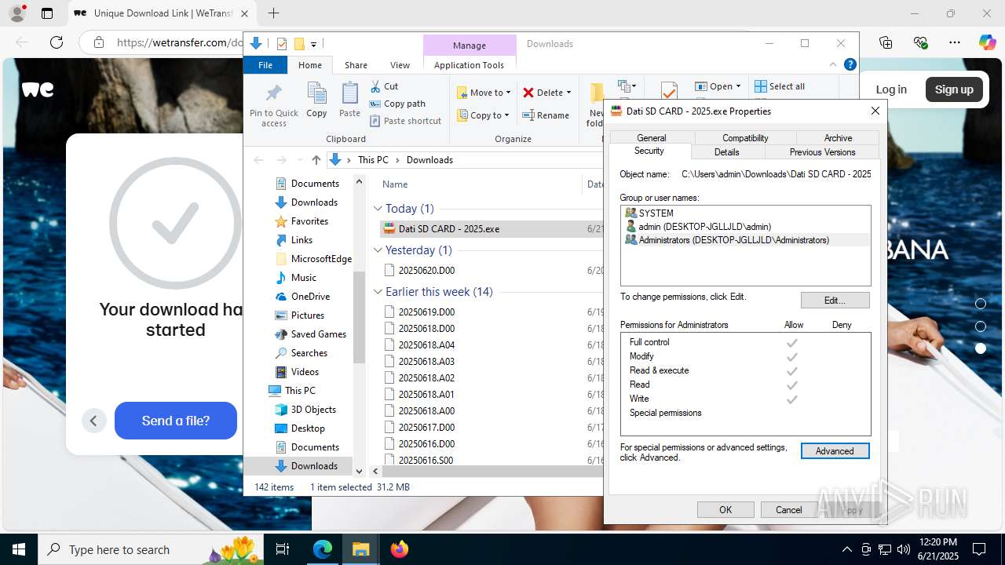
Task: Switch to Details properties tab
Action: coord(726,152)
